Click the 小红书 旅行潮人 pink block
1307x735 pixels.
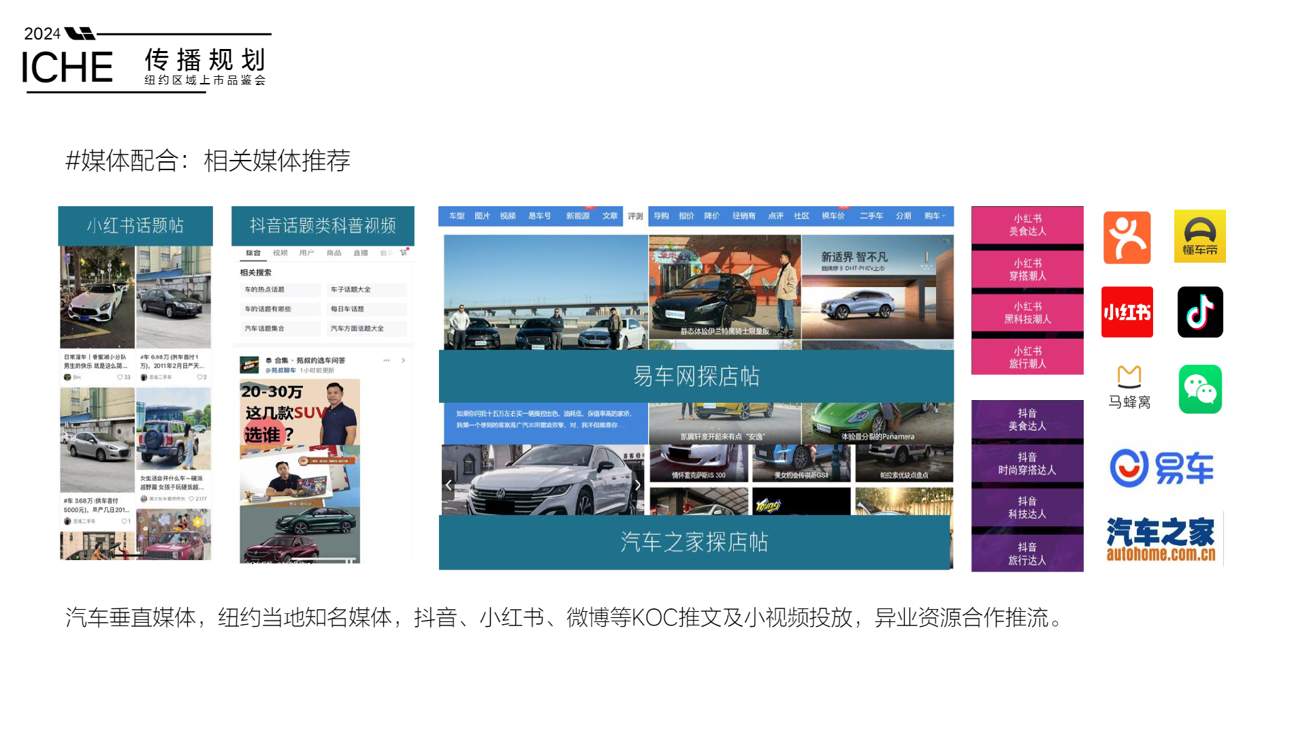tap(1027, 357)
